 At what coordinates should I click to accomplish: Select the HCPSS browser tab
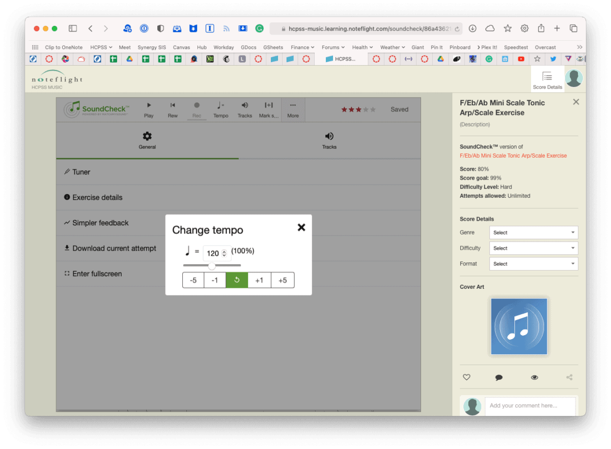coord(341,59)
